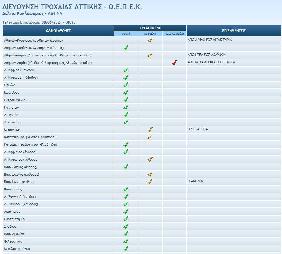Click the Πανεπιστημίου road name
Viewport: 282px width, 254px height.
(15, 219)
